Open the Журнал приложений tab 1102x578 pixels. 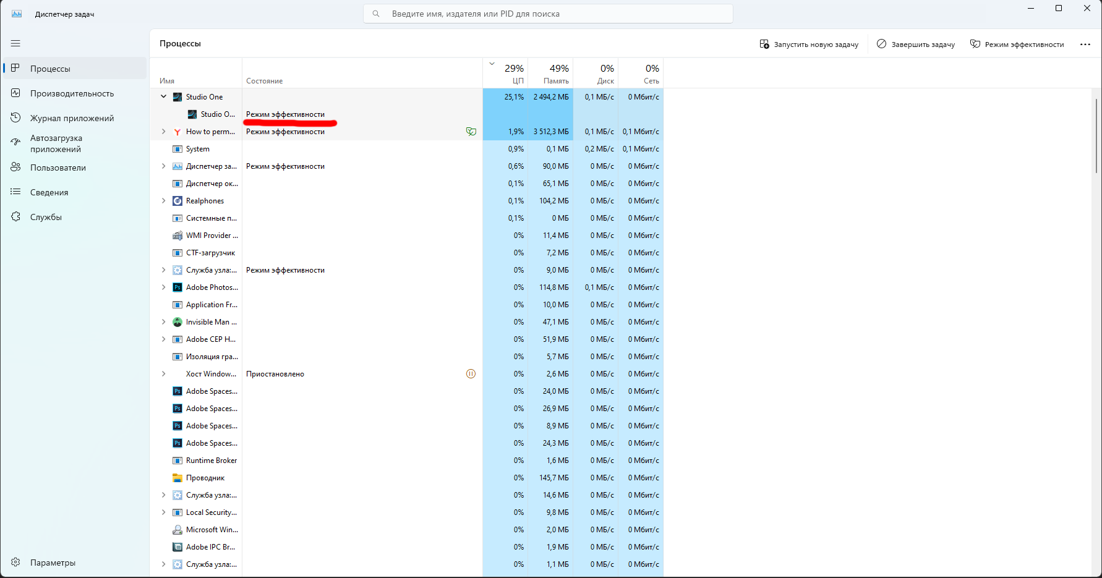pos(75,118)
